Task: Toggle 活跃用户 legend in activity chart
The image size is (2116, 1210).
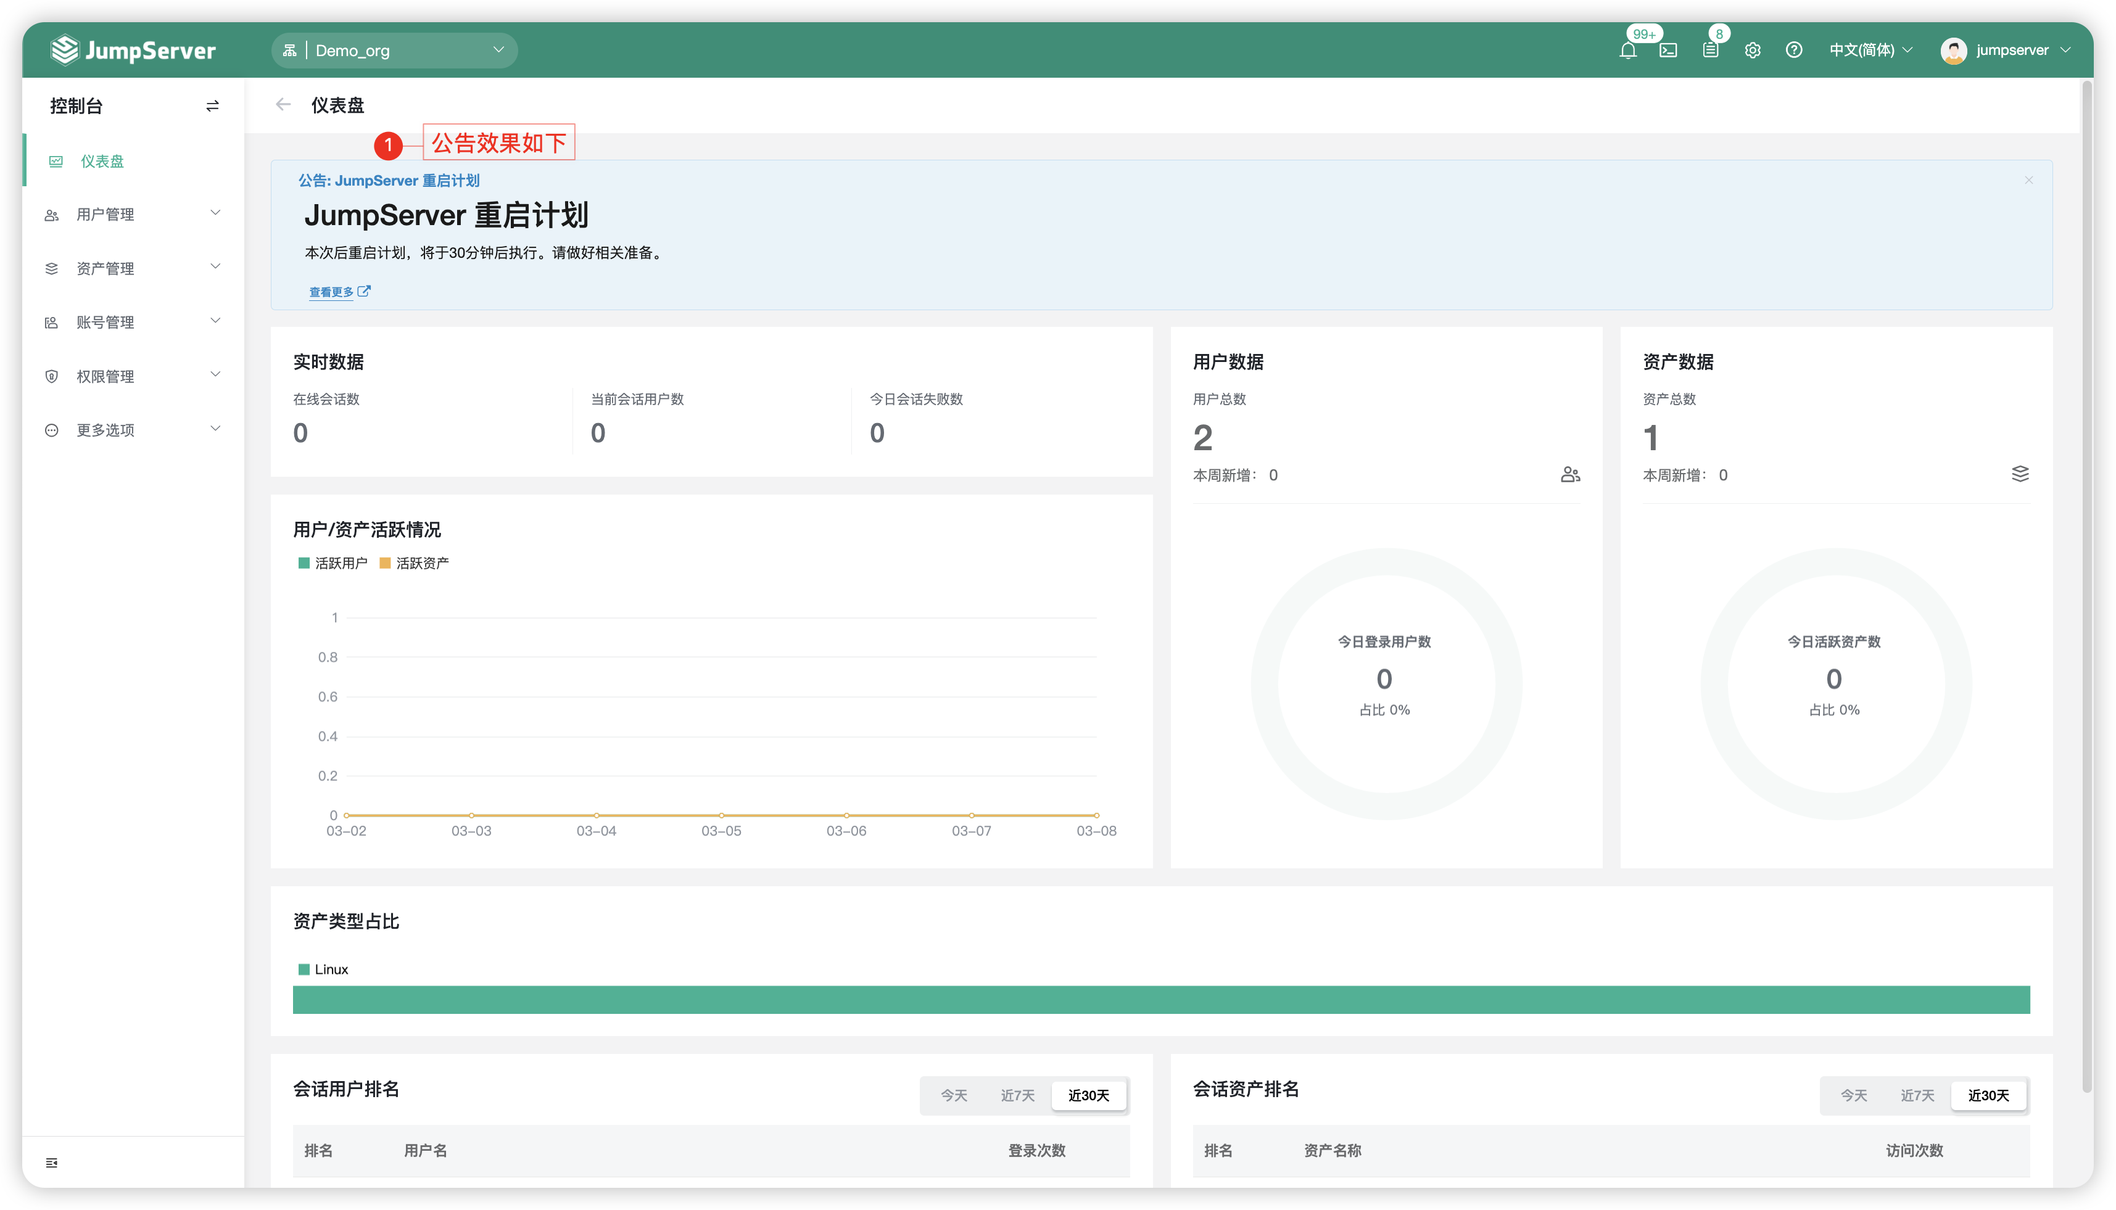Action: (x=333, y=562)
